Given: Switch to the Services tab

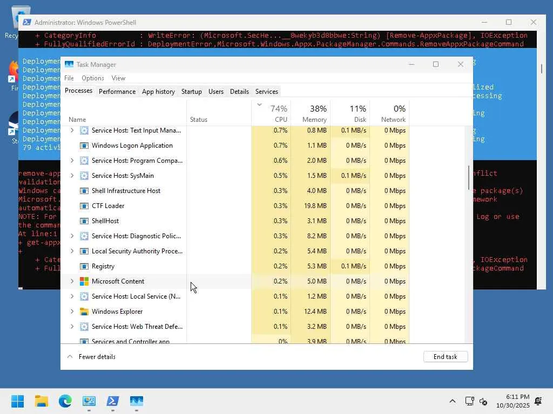Looking at the screenshot, I should coord(267,92).
